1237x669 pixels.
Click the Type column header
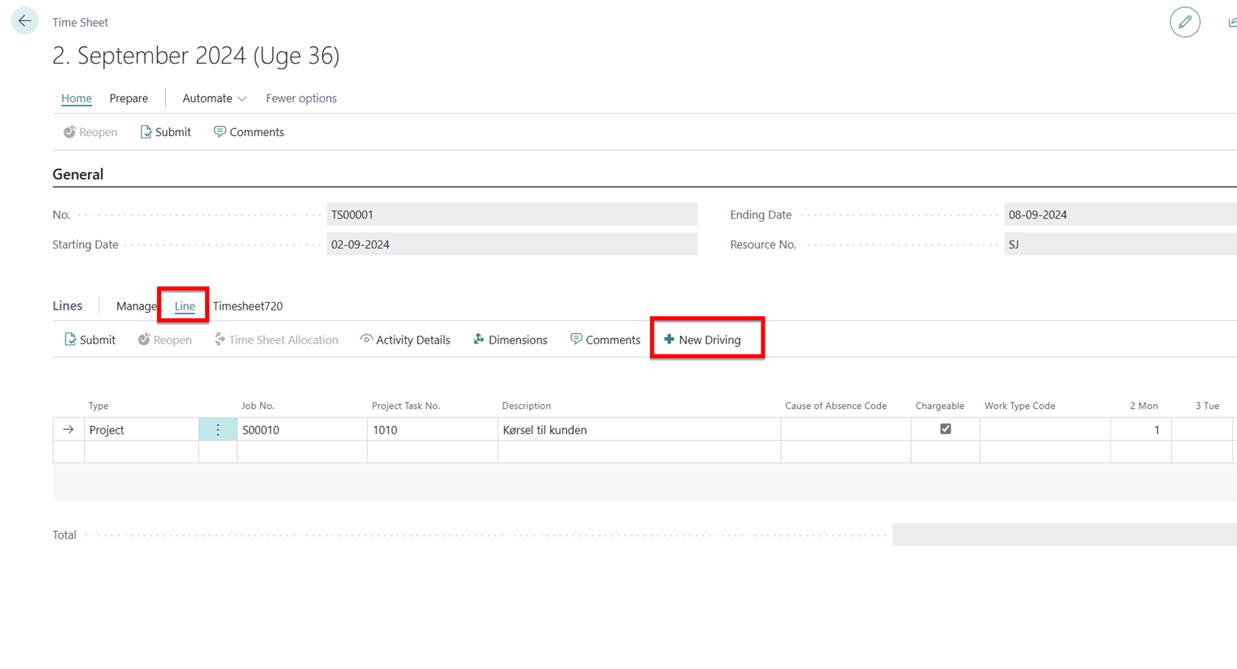(x=98, y=406)
